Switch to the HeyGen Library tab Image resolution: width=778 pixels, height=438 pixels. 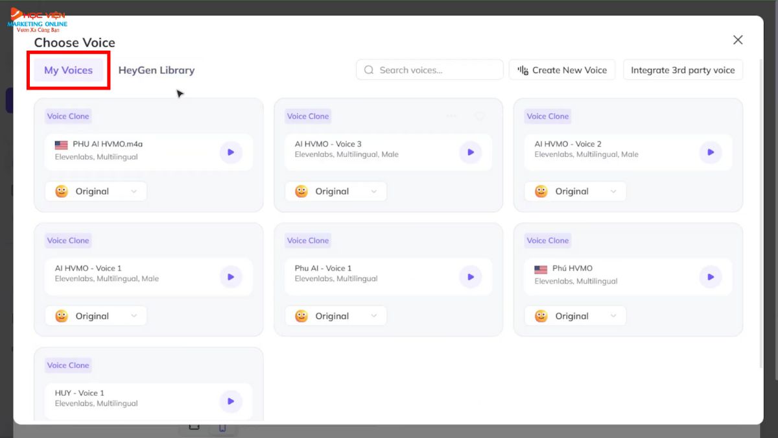pos(156,70)
